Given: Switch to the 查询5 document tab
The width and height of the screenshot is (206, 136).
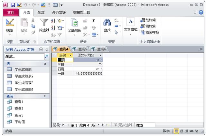Looking at the screenshot, I should click(x=80, y=49).
